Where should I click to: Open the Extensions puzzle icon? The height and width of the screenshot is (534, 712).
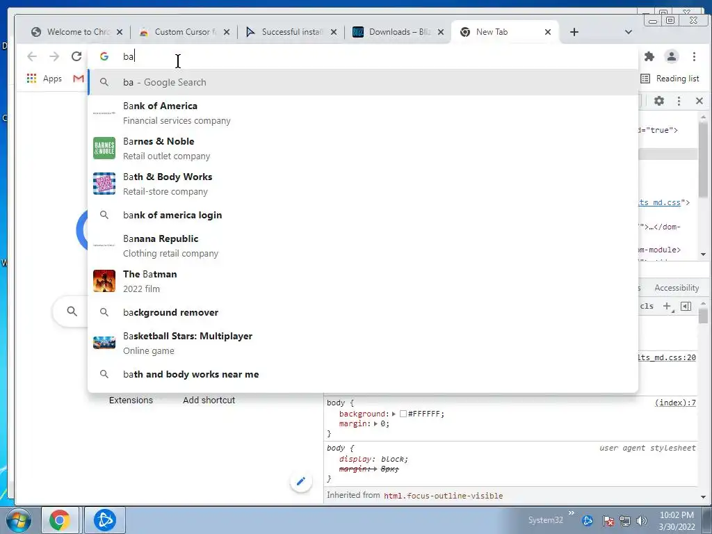(x=649, y=56)
